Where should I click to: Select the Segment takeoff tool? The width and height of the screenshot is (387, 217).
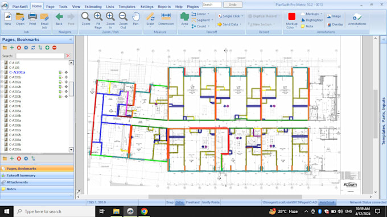201,20
